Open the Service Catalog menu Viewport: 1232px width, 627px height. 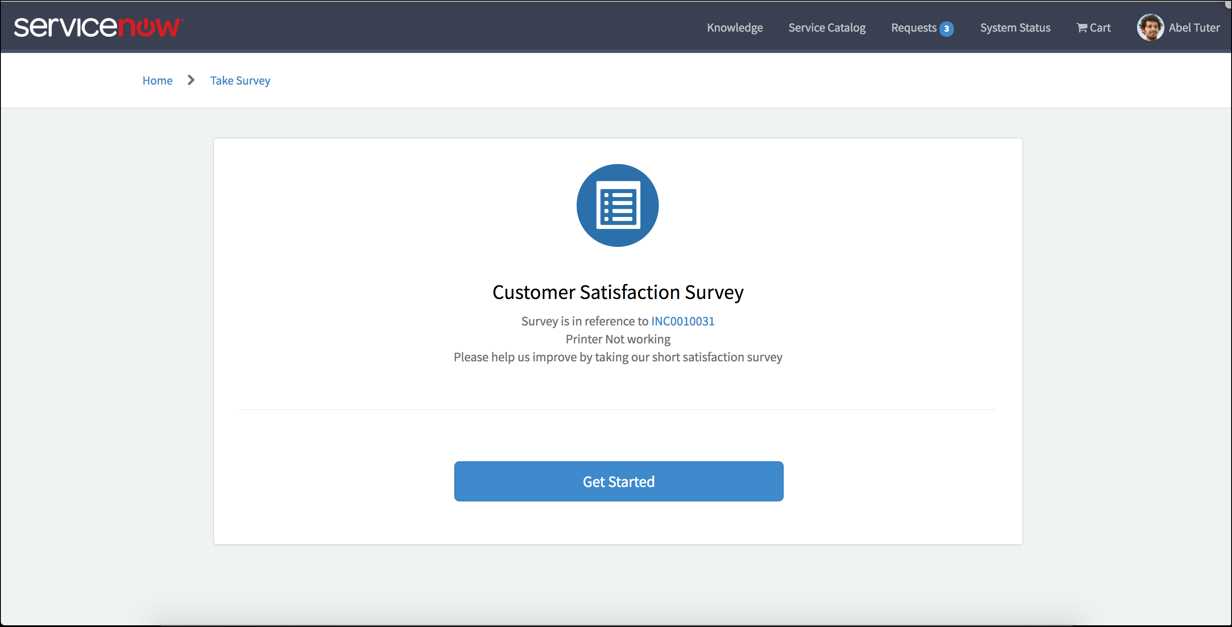click(827, 27)
